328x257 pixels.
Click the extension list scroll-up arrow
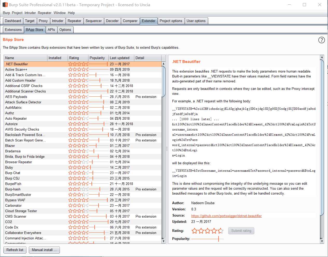(163, 64)
